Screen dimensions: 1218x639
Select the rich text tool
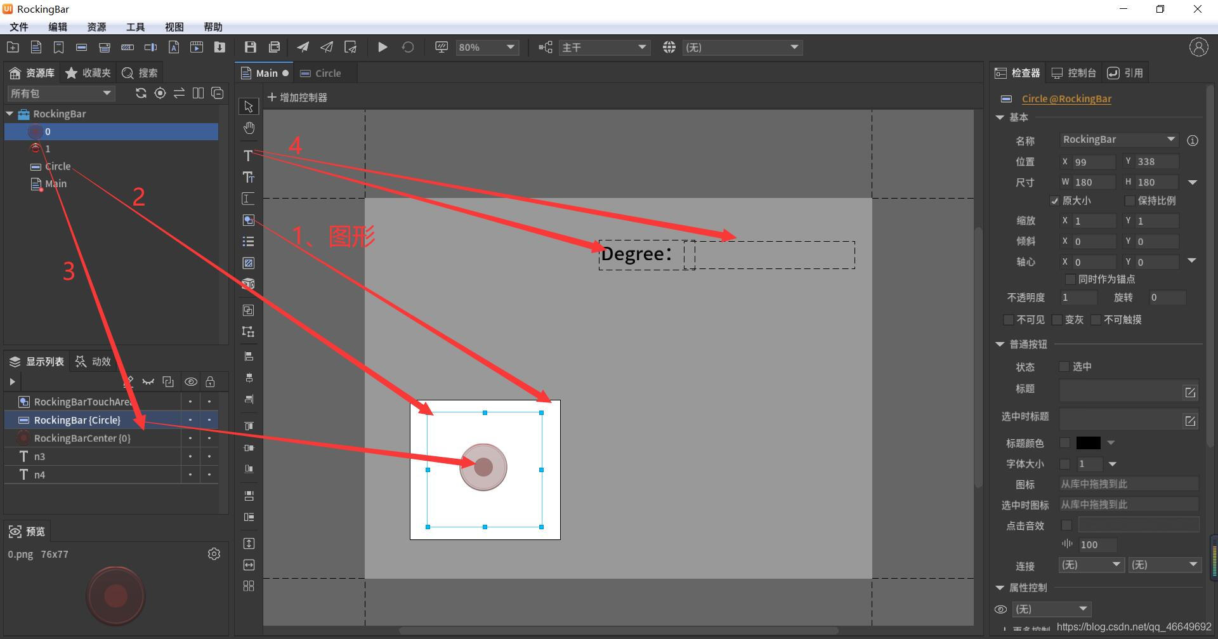249,177
